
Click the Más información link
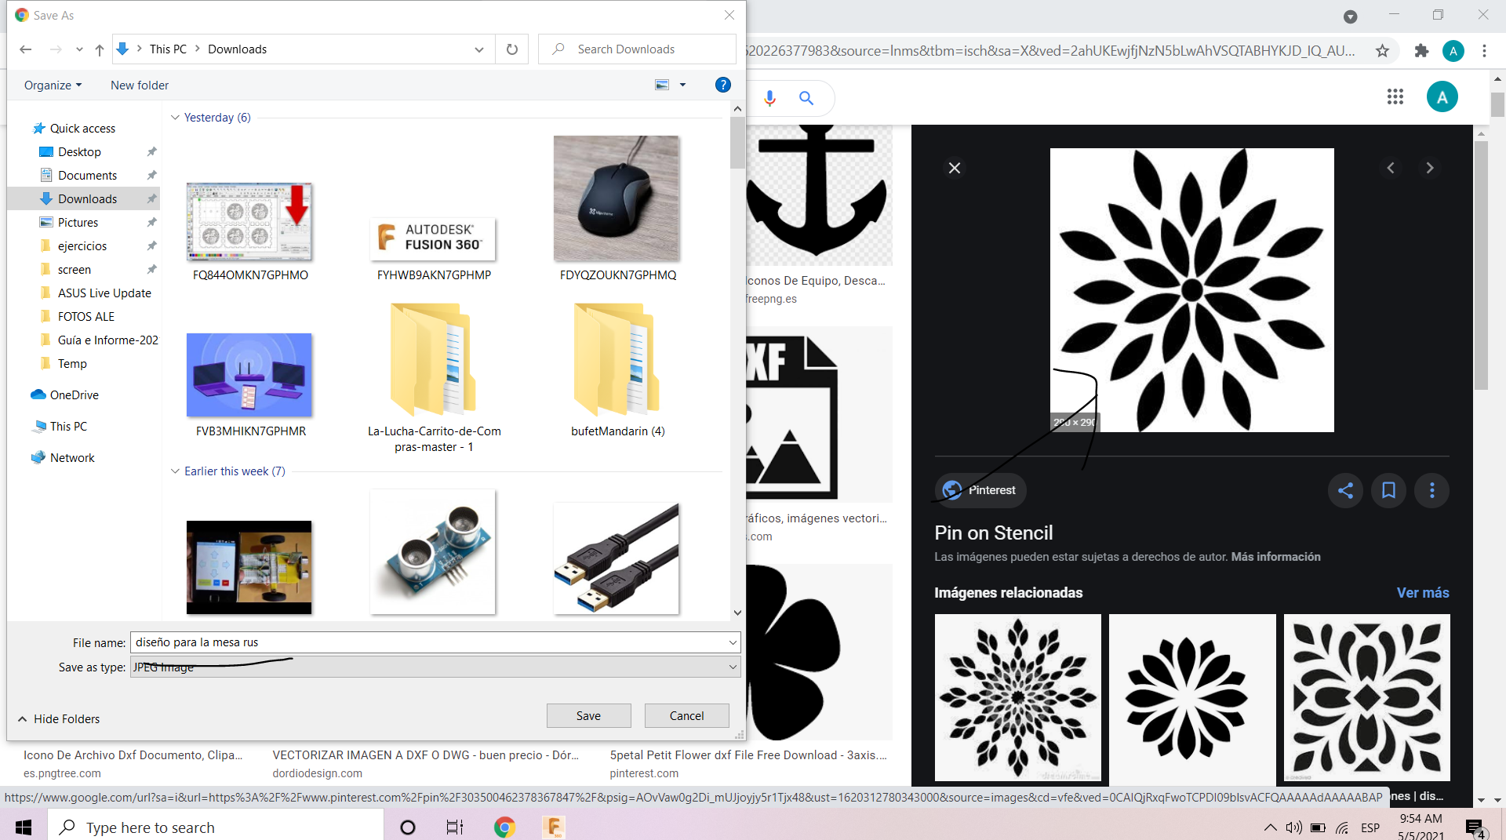coord(1275,557)
